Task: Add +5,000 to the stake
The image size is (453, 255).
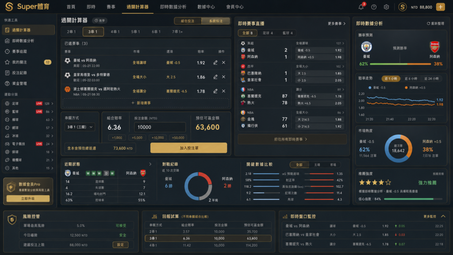Action: click(x=137, y=138)
